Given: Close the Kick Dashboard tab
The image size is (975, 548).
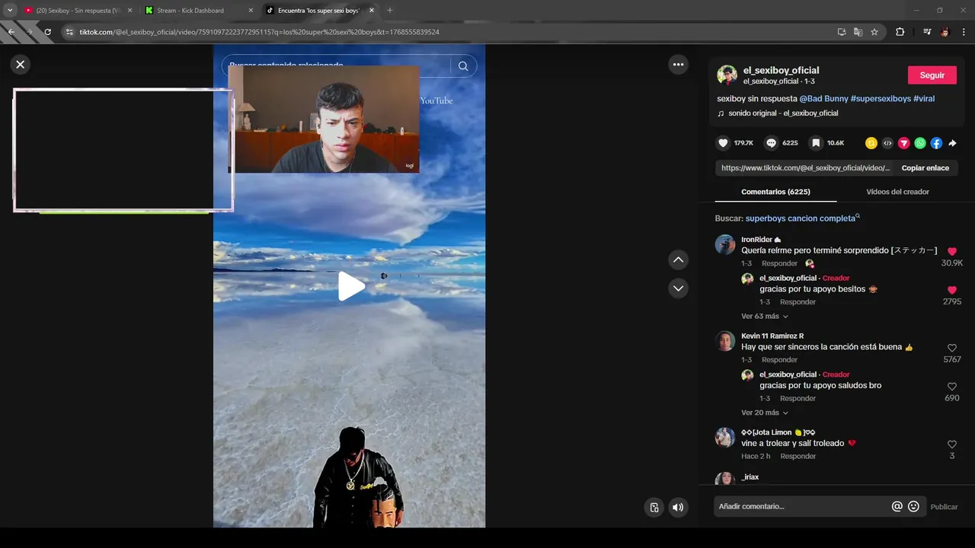Looking at the screenshot, I should point(251,11).
